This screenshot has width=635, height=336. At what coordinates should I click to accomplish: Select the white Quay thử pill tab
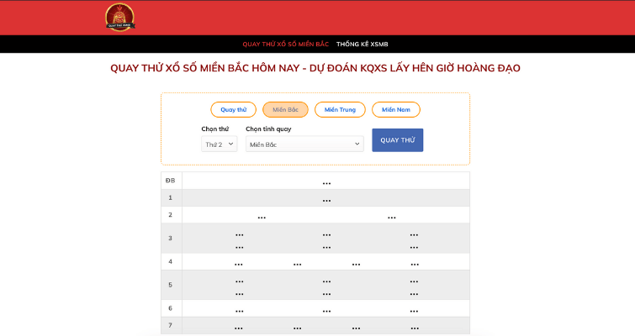(x=233, y=109)
